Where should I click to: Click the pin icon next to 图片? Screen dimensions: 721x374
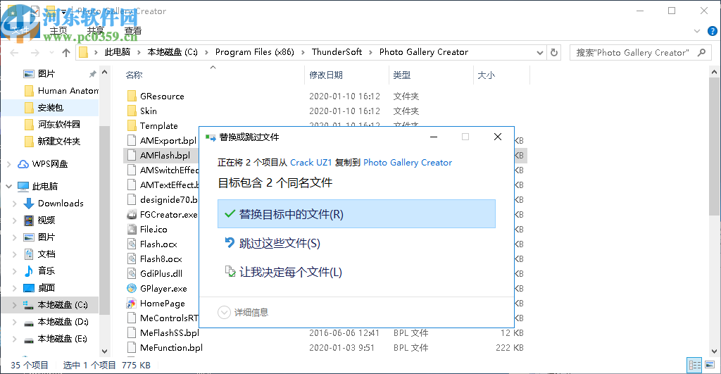coord(92,74)
